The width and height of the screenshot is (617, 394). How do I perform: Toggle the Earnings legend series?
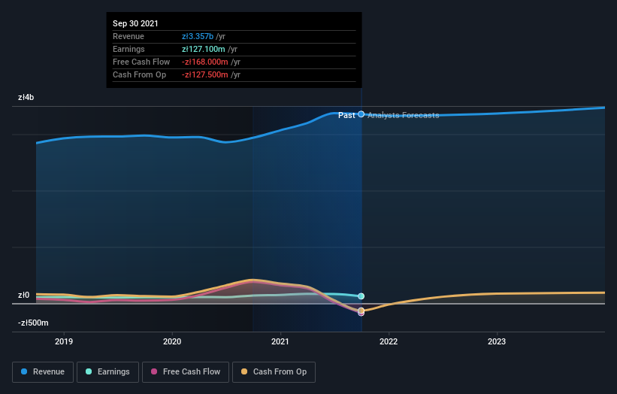coord(107,372)
